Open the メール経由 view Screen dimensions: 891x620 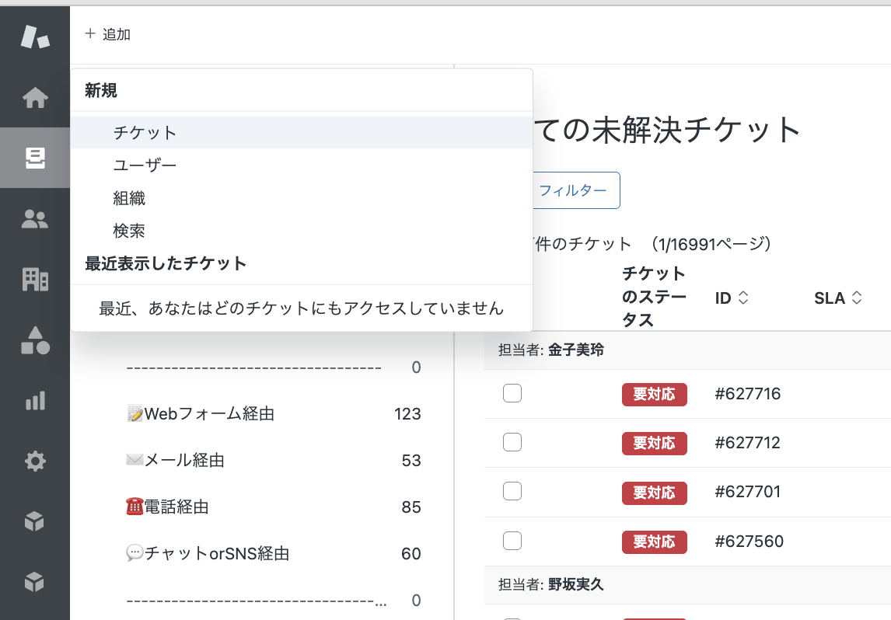pyautogui.click(x=175, y=461)
